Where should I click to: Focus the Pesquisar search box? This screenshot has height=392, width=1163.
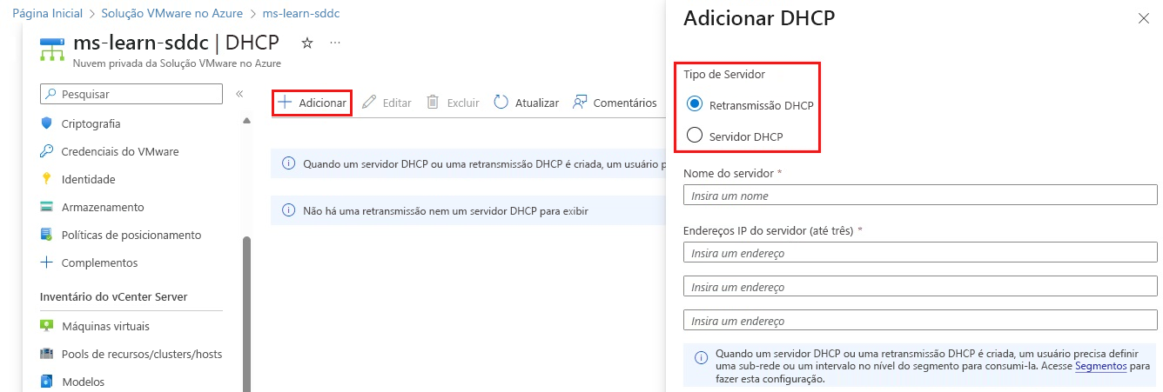131,94
